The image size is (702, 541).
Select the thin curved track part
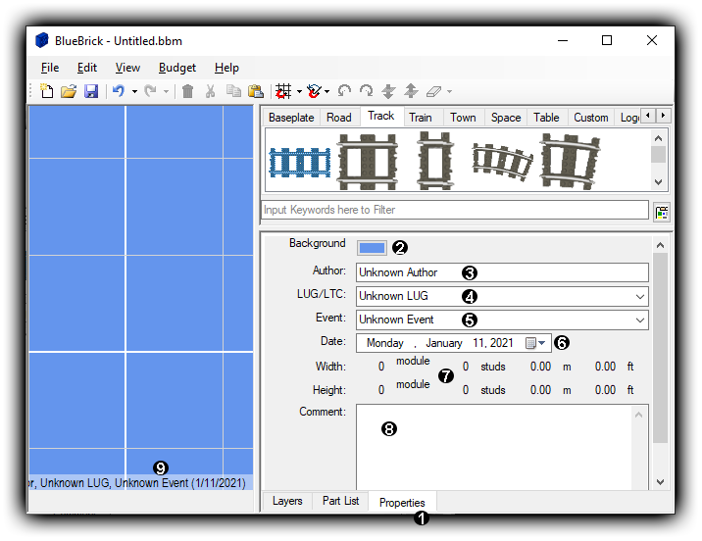pyautogui.click(x=503, y=161)
